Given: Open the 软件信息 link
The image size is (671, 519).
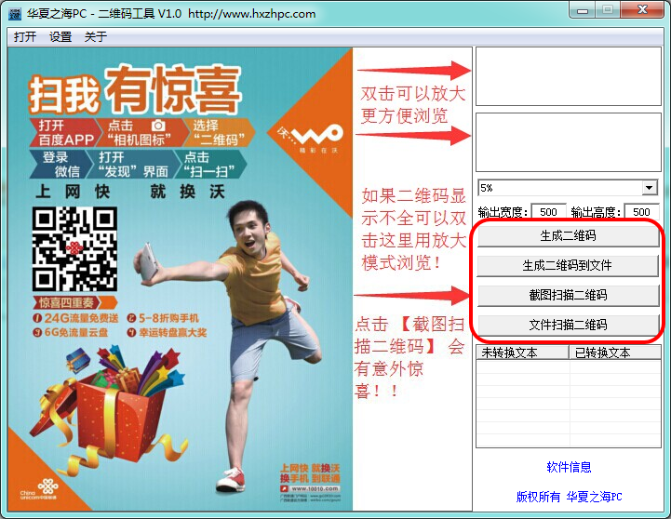Looking at the screenshot, I should 569,467.
